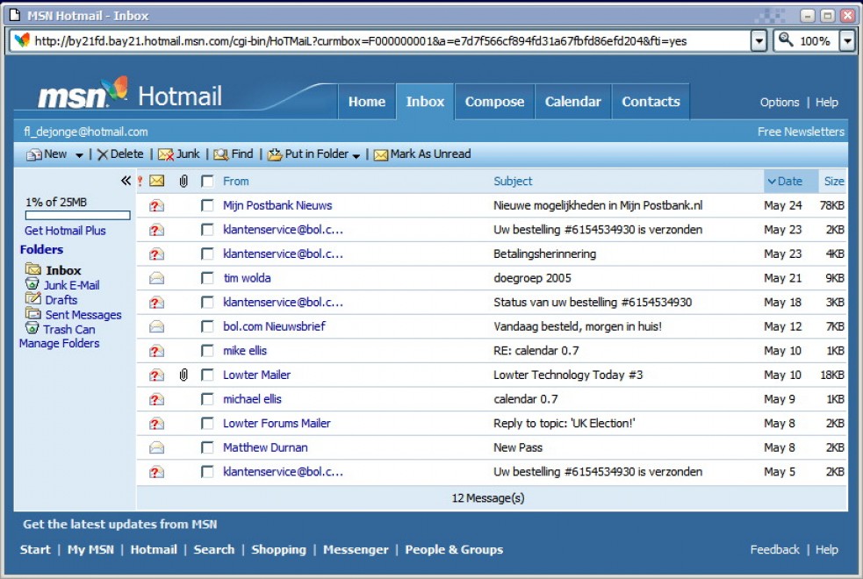This screenshot has width=863, height=579.
Task: Click the attachment paperclip column header
Action: click(x=183, y=181)
